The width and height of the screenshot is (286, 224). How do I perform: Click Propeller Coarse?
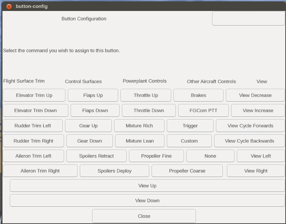click(187, 171)
